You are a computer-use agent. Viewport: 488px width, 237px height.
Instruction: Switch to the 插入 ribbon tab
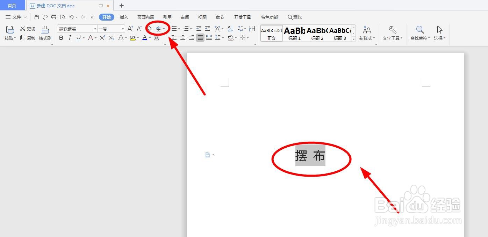click(x=124, y=17)
